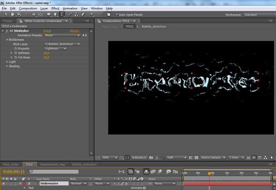
Task: Click About link for CC Blobbylize
Action: [x=75, y=31]
